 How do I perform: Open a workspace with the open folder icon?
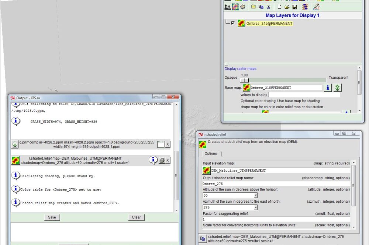tap(287, 7)
